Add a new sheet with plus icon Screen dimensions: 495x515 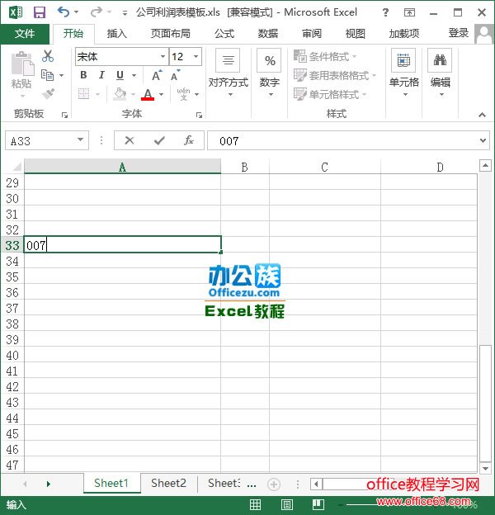274,484
